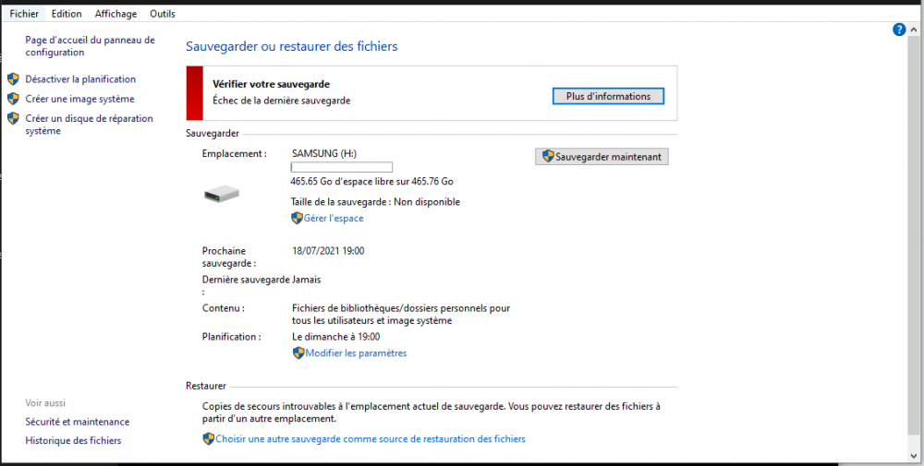
Task: Click the SAMSUNG (H:) location text
Action: 324,153
